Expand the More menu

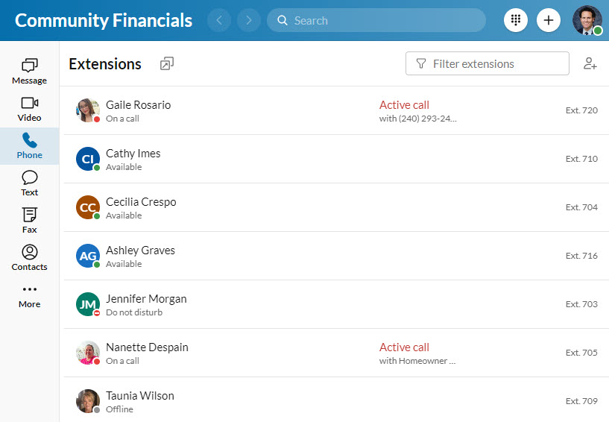point(30,295)
